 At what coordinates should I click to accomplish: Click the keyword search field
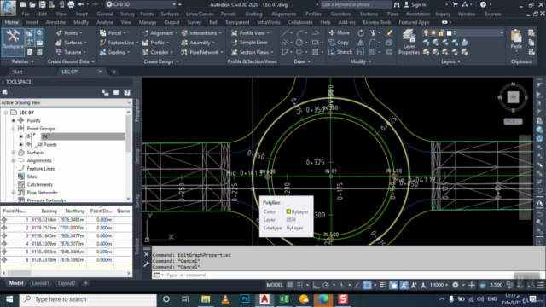coord(355,4)
